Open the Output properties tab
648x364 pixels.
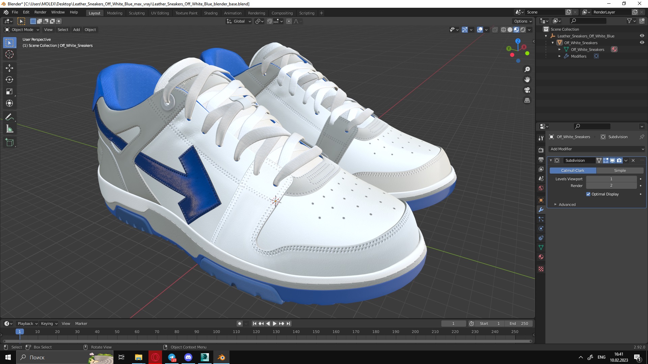[541, 160]
